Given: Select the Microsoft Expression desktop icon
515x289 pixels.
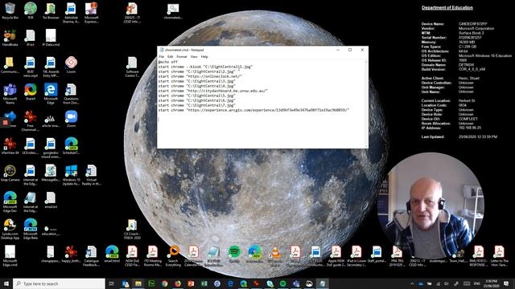Looking at the screenshot, I should click(91, 13).
